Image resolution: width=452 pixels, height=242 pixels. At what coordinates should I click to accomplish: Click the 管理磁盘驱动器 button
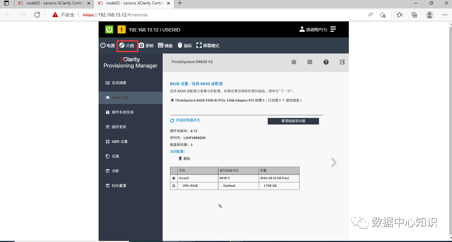point(293,121)
